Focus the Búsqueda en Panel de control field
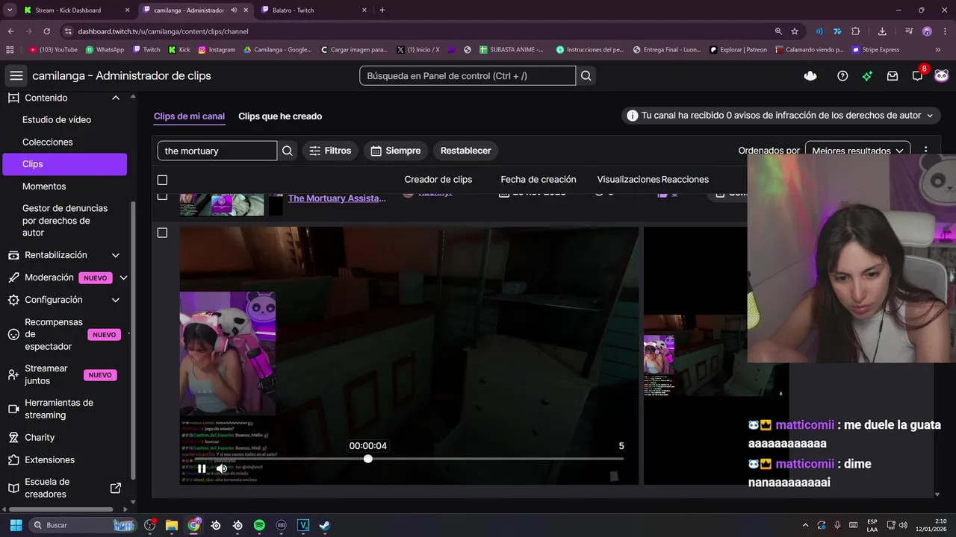 pos(468,75)
